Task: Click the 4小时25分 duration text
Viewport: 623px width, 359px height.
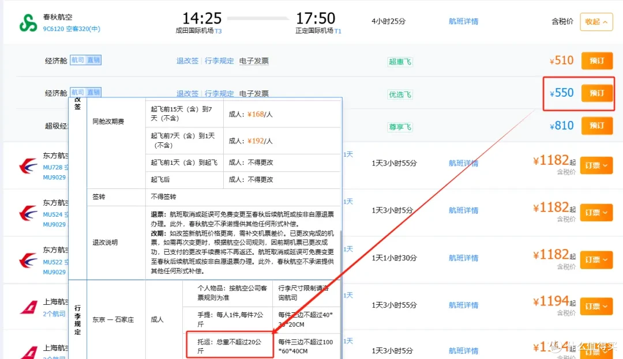Action: (x=389, y=21)
